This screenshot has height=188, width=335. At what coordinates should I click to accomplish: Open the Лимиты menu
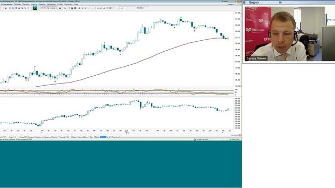point(42,4)
